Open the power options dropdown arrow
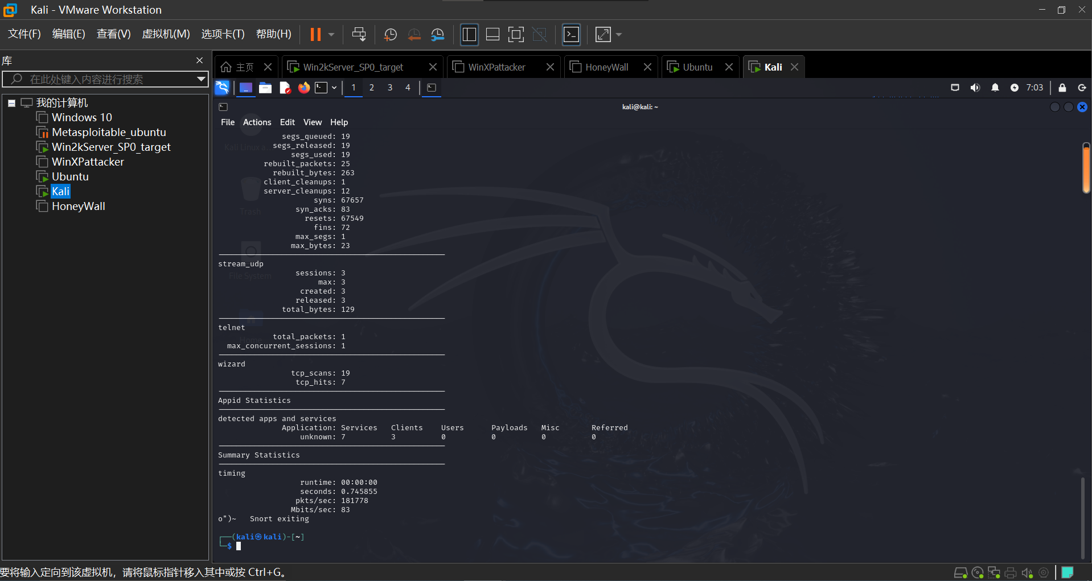This screenshot has width=1092, height=581. click(331, 35)
